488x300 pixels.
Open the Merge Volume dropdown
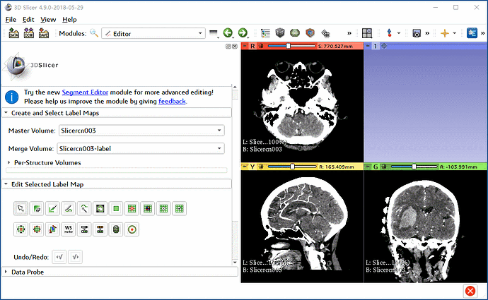click(140, 148)
